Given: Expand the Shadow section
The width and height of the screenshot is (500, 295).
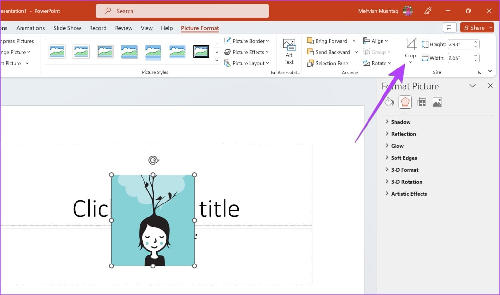Looking at the screenshot, I should (x=400, y=122).
